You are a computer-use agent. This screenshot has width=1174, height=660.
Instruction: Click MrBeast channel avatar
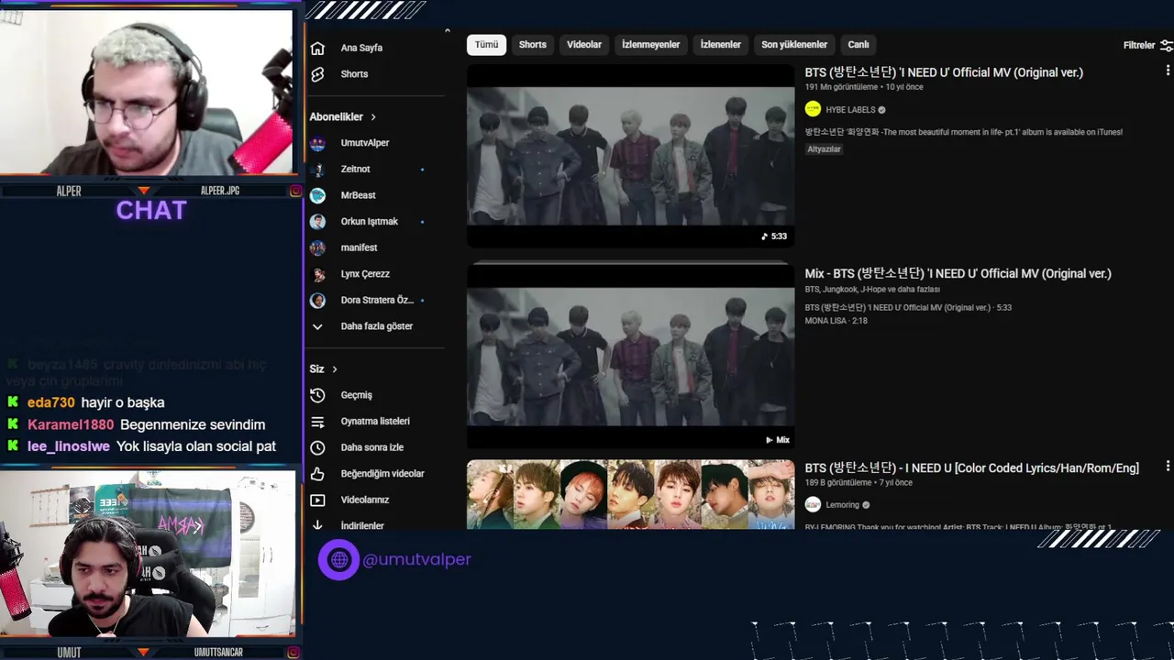point(317,195)
